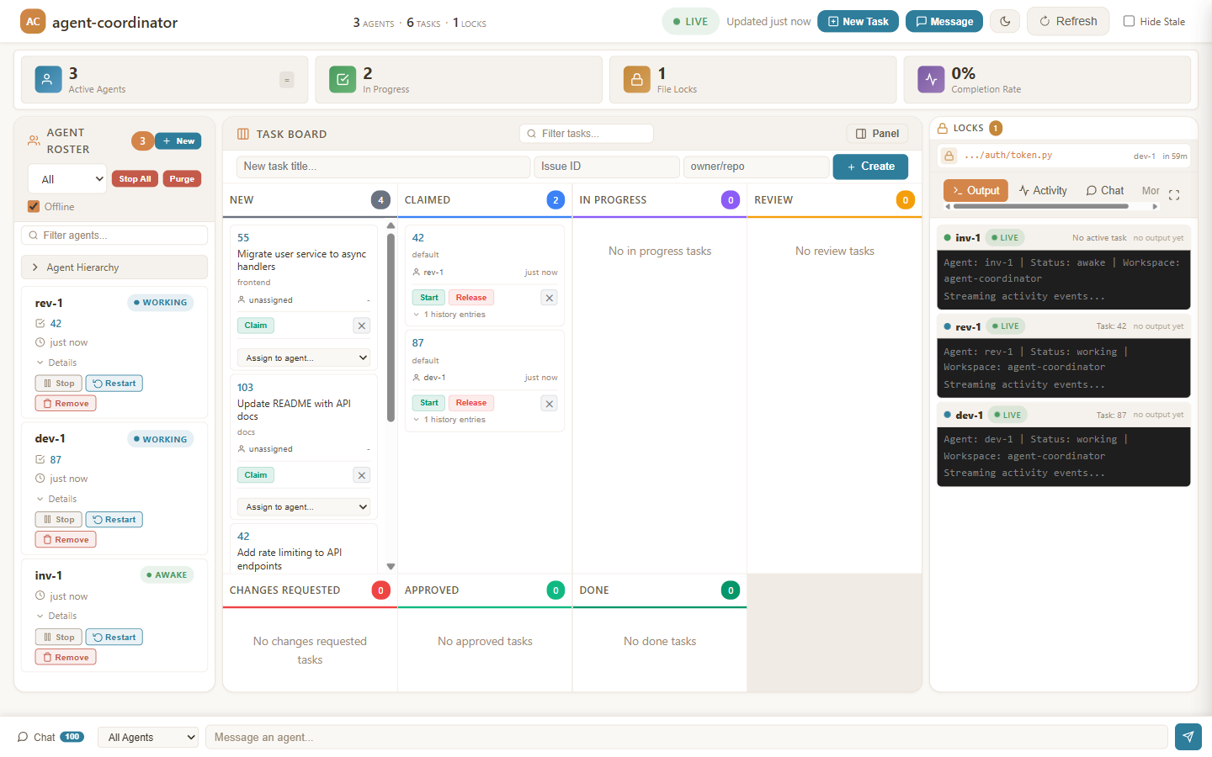Screen dimensions: 1212x757
Task: Dismiss new task 55 with X button
Action: pyautogui.click(x=362, y=326)
